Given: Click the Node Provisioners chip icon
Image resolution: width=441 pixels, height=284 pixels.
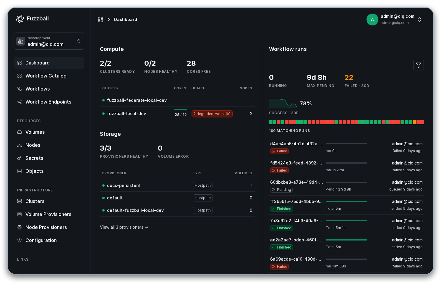Looking at the screenshot, I should [20, 227].
